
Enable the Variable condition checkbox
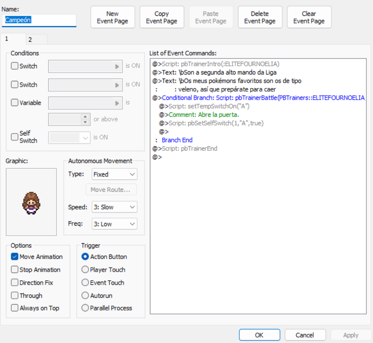point(15,102)
